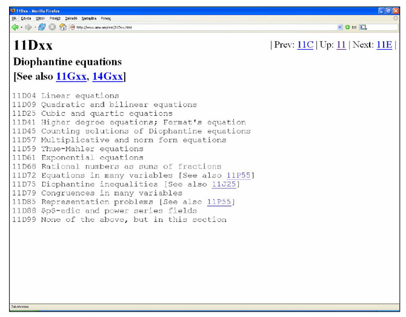
Task: Go to previous section 11C link
Action: [x=305, y=45]
